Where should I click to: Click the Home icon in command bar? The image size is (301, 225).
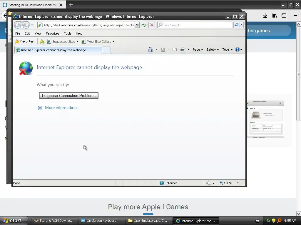point(150,50)
